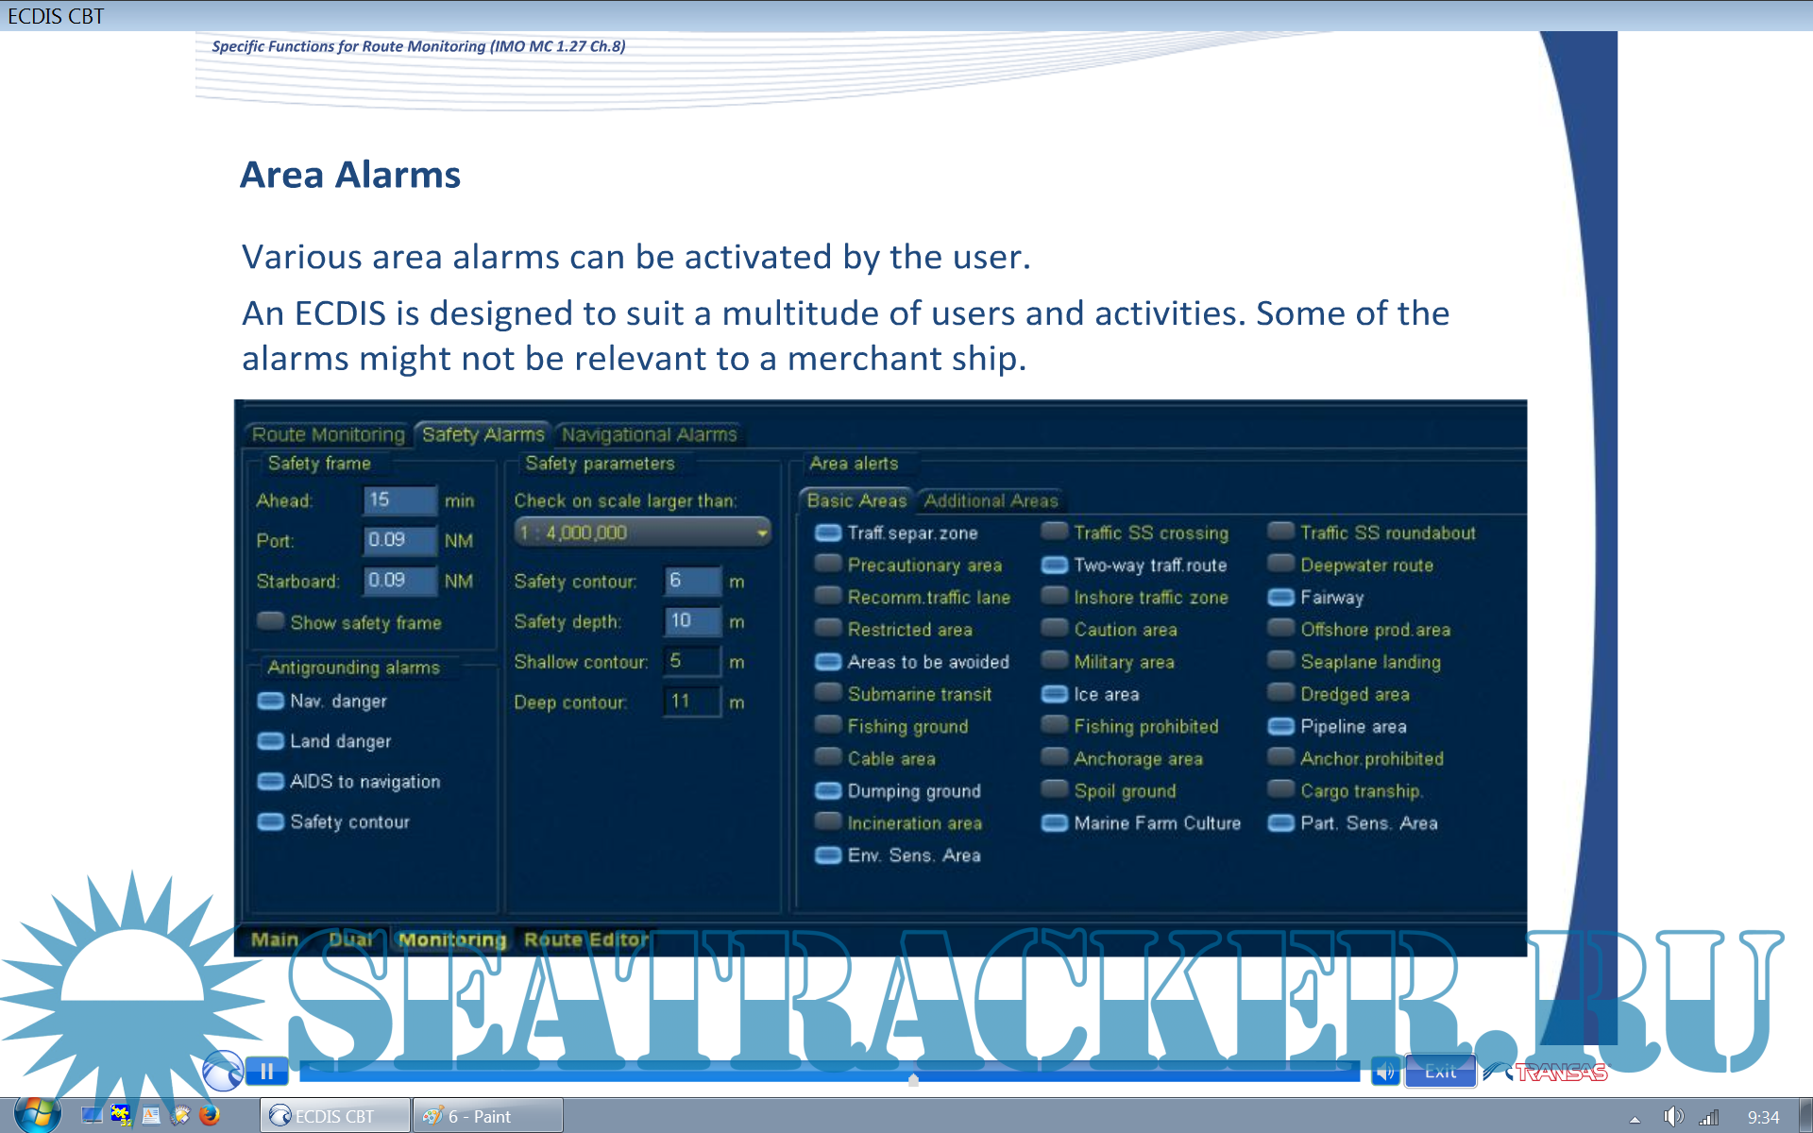Open the scale 1:4,000,000 dropdown
The width and height of the screenshot is (1813, 1133).
pos(642,533)
